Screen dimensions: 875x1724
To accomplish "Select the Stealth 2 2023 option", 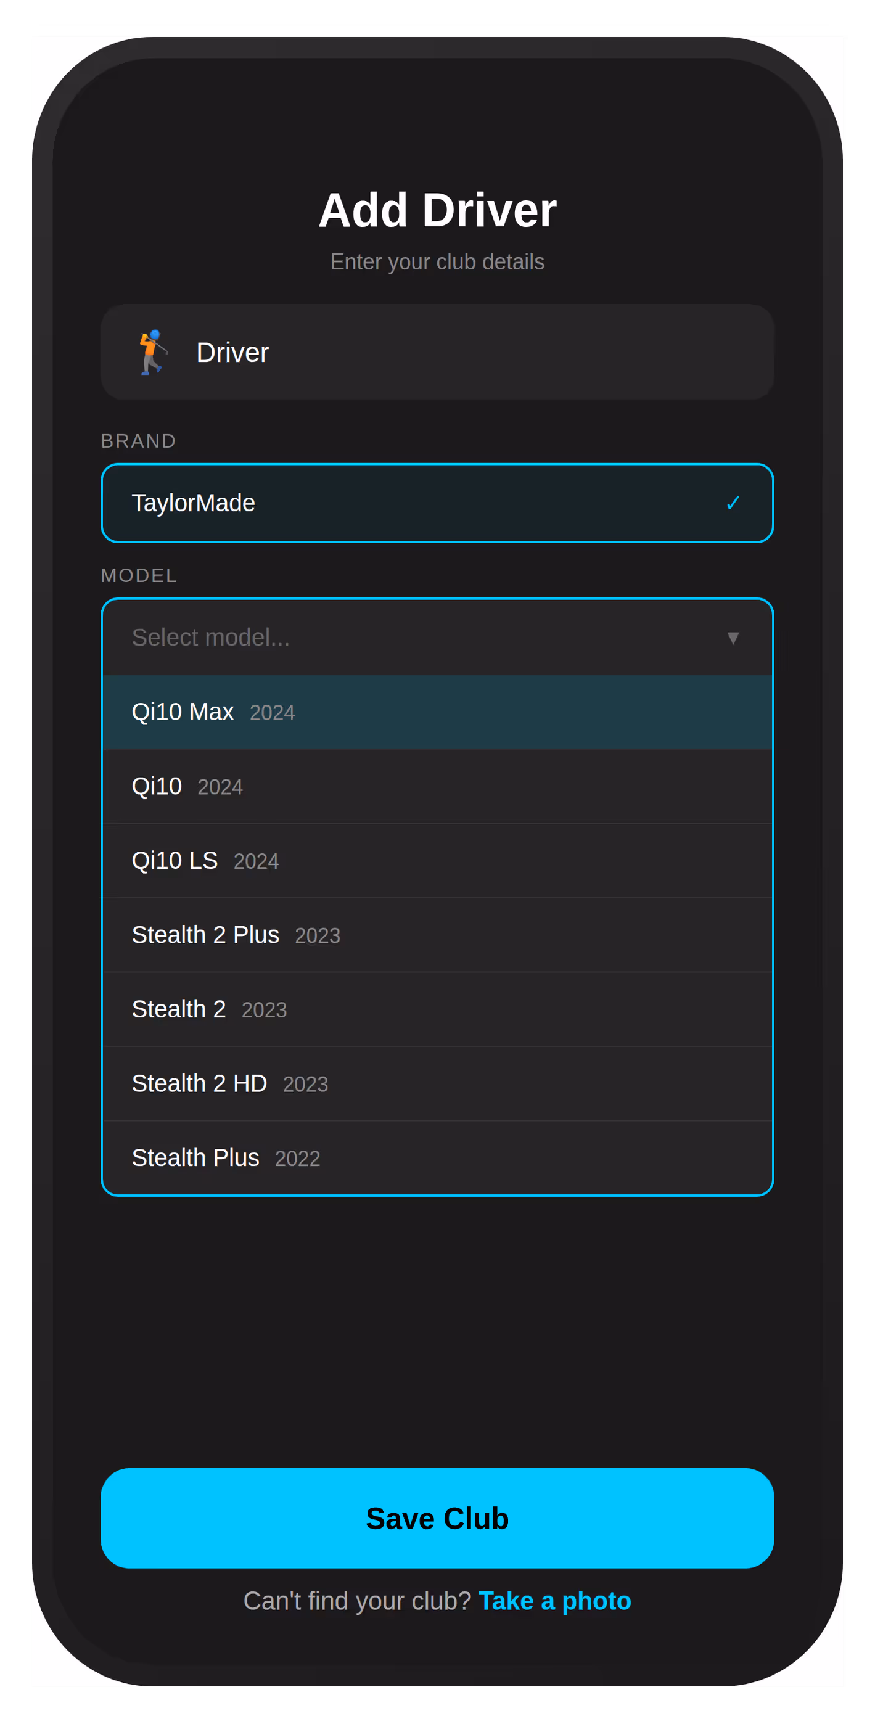I will point(437,1009).
